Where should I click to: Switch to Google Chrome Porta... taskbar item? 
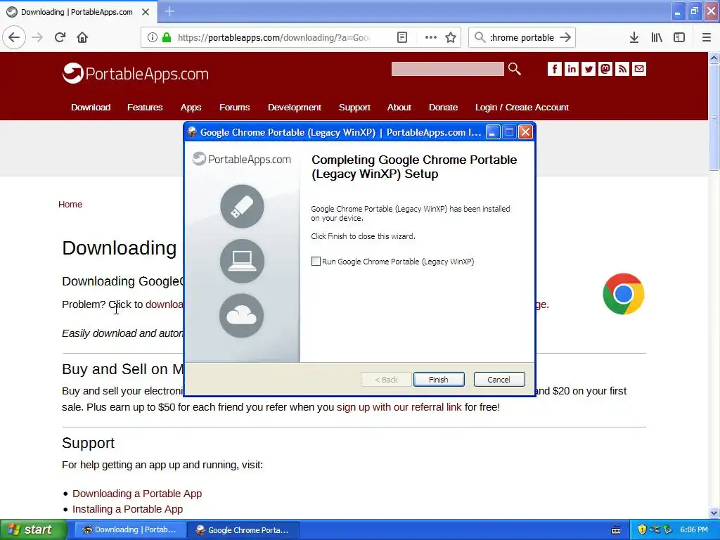coord(244,529)
